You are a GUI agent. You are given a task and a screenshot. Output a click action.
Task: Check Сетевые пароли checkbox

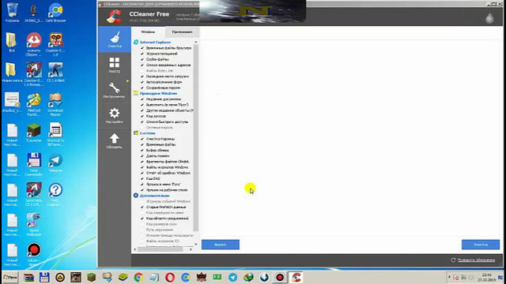click(x=142, y=128)
